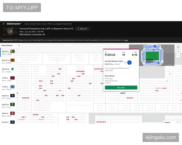Select the Oct 10 home game
Screen dimensions: 182x145
coord(8,122)
